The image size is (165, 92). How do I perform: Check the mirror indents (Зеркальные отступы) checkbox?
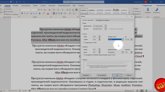coord(84,42)
